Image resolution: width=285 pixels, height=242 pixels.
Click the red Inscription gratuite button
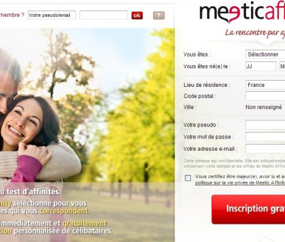[248, 209]
